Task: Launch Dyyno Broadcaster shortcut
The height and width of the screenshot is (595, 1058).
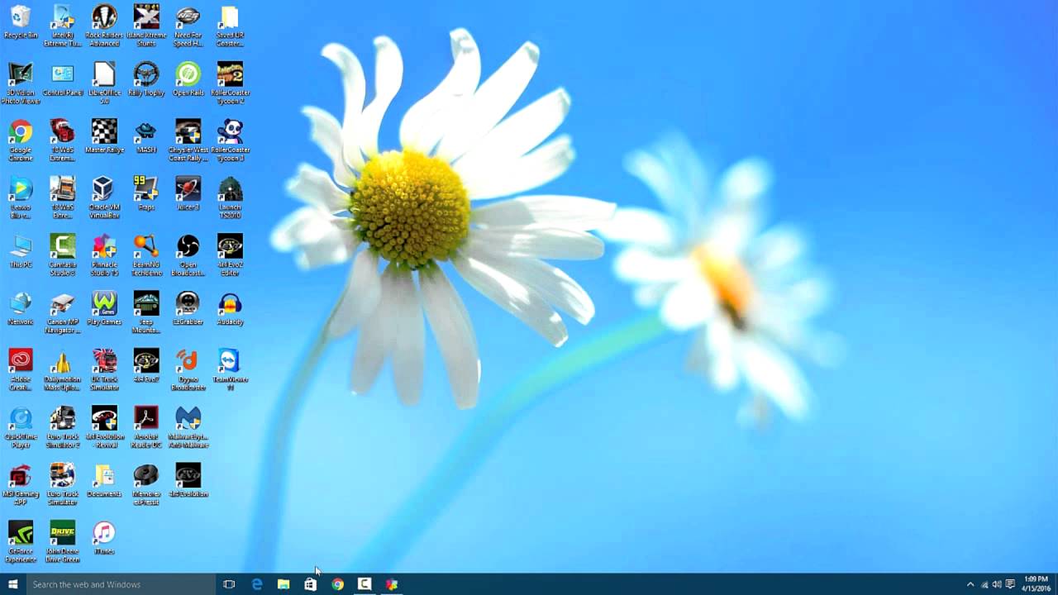Action: coord(188,369)
